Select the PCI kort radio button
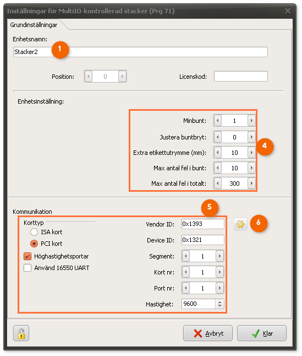 click(34, 244)
